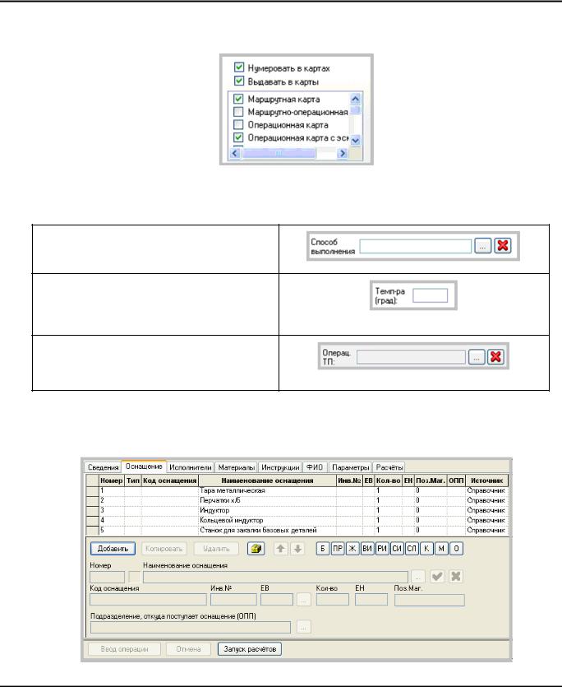Image resolution: width=562 pixels, height=687 pixels.
Task: Click the card list scroll-down arrow
Action: 356,141
